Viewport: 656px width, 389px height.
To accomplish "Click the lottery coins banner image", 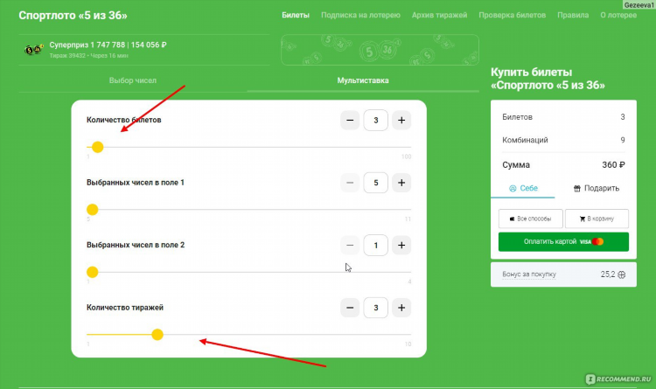I will click(380, 50).
